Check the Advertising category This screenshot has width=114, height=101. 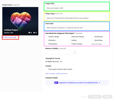92,40
